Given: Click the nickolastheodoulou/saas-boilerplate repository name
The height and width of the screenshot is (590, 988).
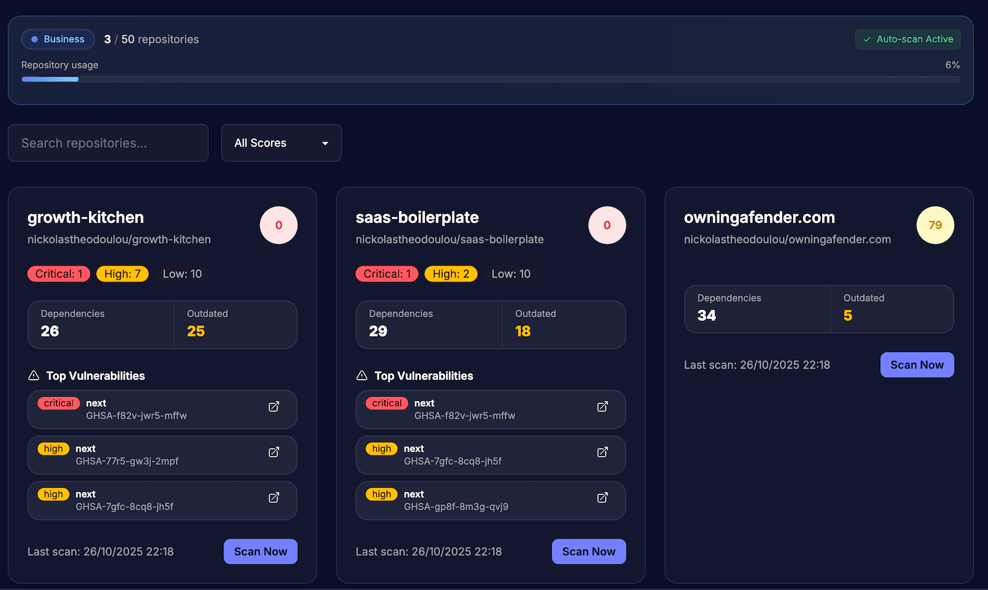Looking at the screenshot, I should pyautogui.click(x=449, y=239).
